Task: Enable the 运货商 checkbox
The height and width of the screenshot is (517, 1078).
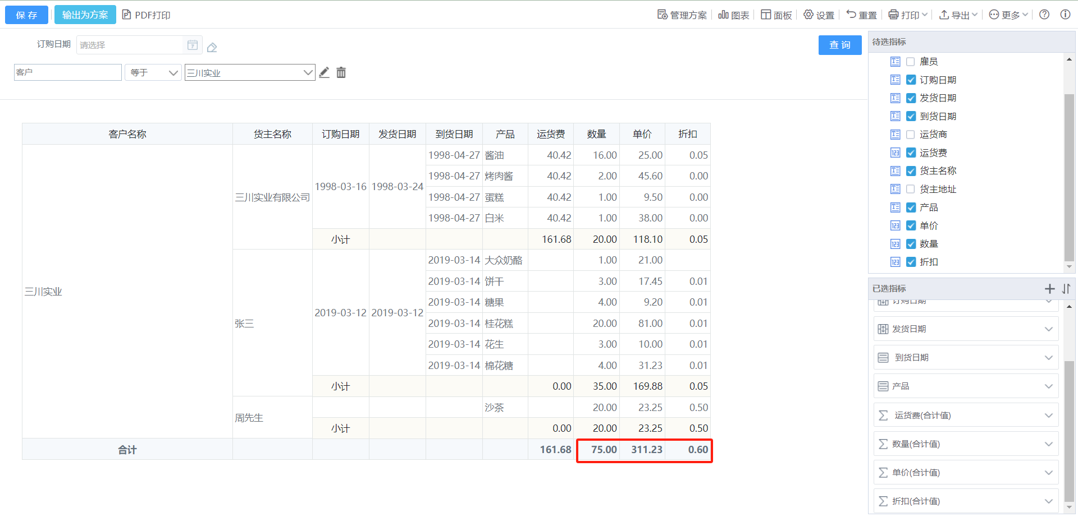Action: click(911, 135)
